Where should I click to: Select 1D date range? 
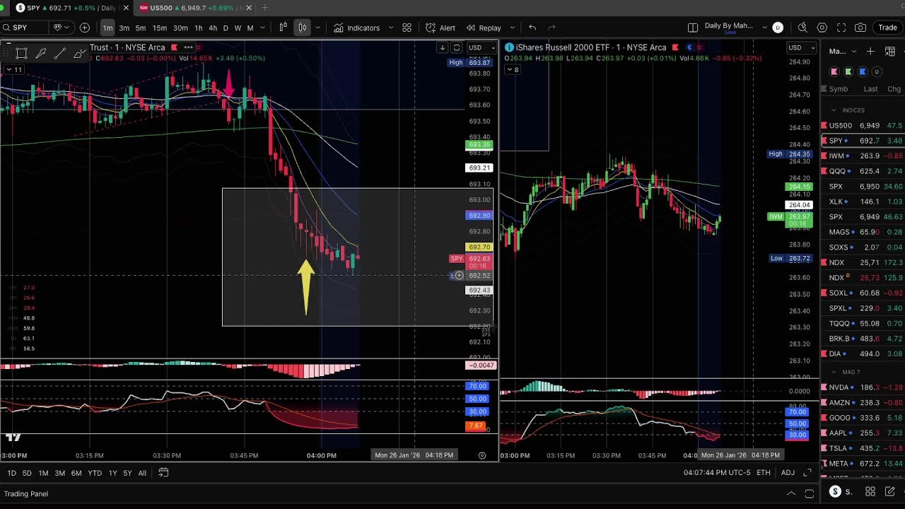click(11, 473)
